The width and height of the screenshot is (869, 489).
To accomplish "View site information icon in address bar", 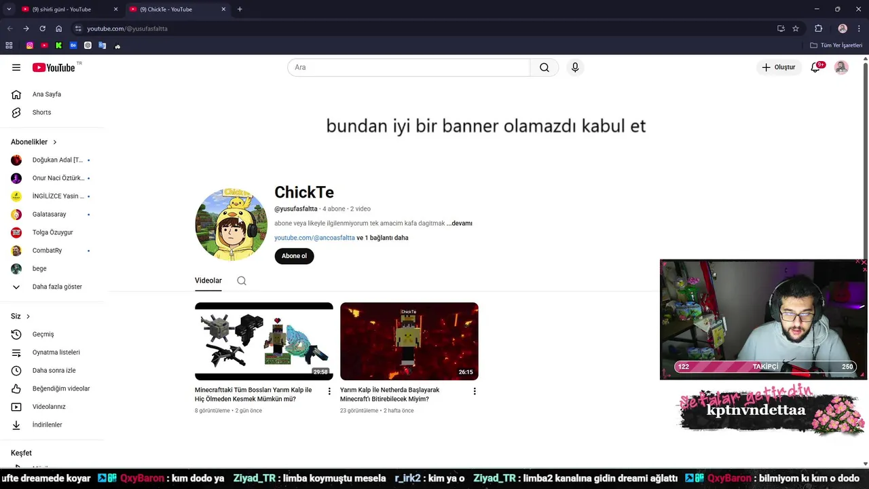I will pyautogui.click(x=78, y=29).
